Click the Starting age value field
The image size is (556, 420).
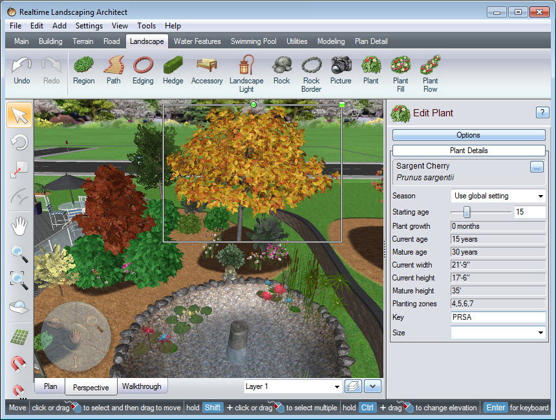click(x=529, y=212)
